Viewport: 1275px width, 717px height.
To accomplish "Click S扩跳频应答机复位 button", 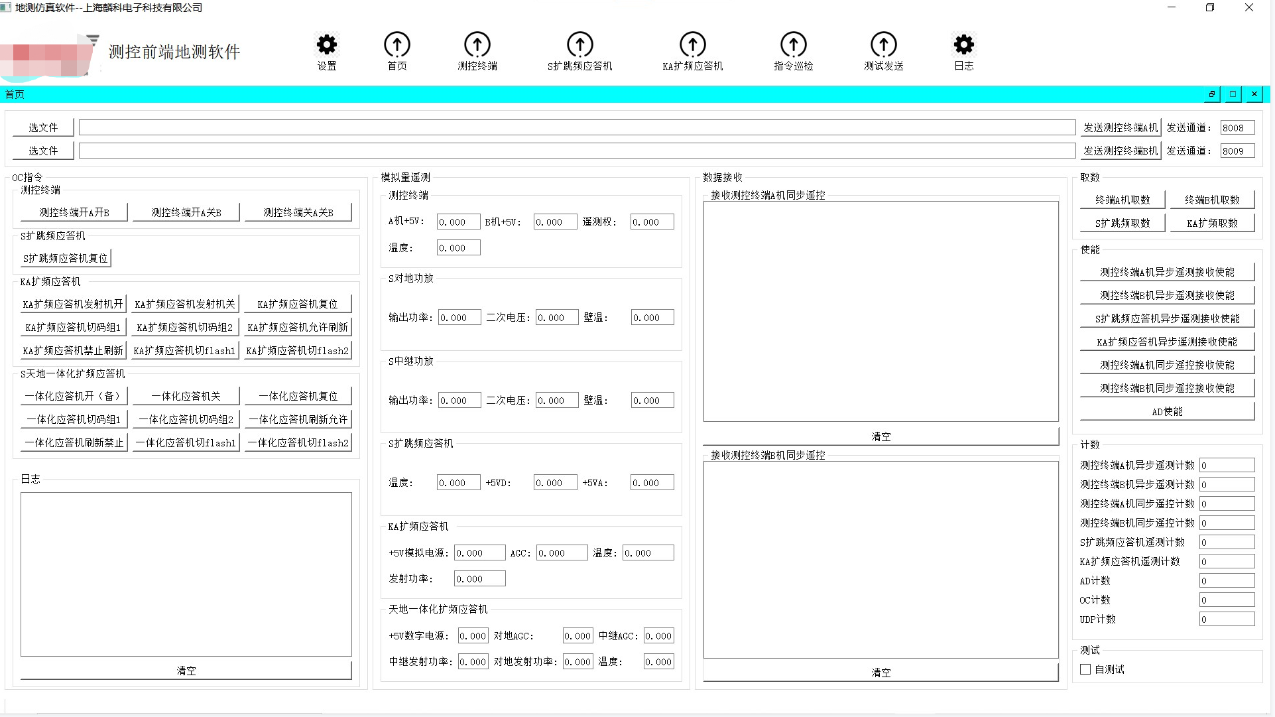I will click(x=65, y=258).
